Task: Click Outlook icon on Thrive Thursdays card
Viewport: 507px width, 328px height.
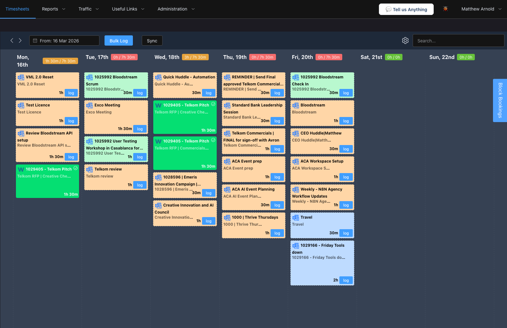Action: click(x=227, y=217)
